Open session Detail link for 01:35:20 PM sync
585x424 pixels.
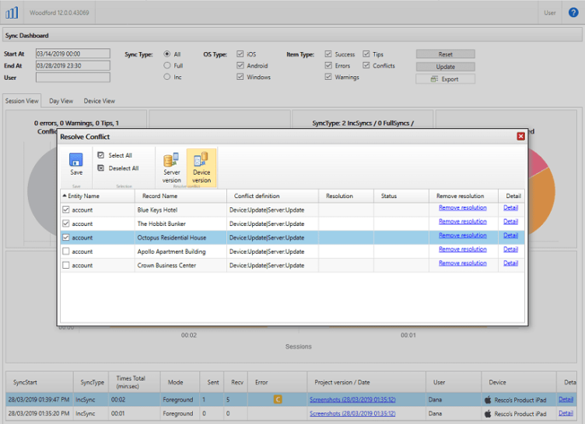click(x=566, y=413)
